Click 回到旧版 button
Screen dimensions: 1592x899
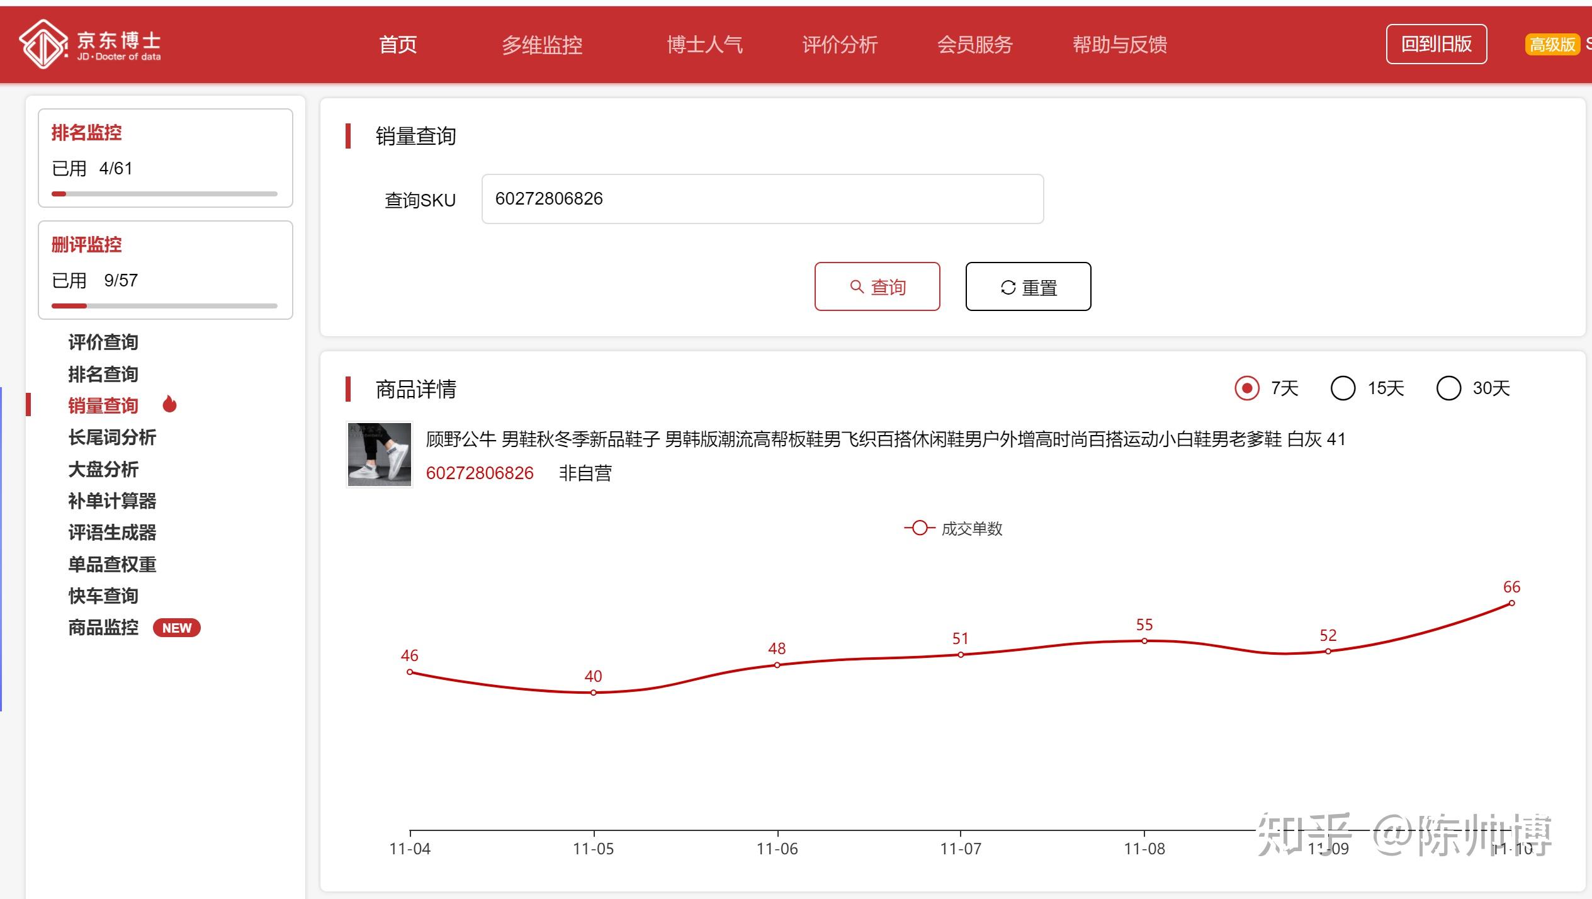click(x=1436, y=44)
